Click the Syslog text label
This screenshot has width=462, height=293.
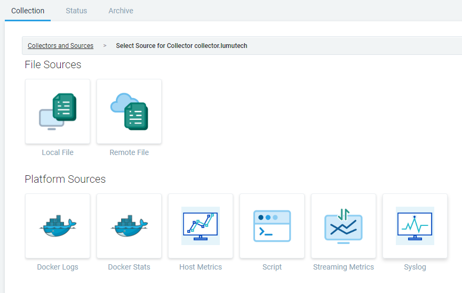[x=415, y=267]
